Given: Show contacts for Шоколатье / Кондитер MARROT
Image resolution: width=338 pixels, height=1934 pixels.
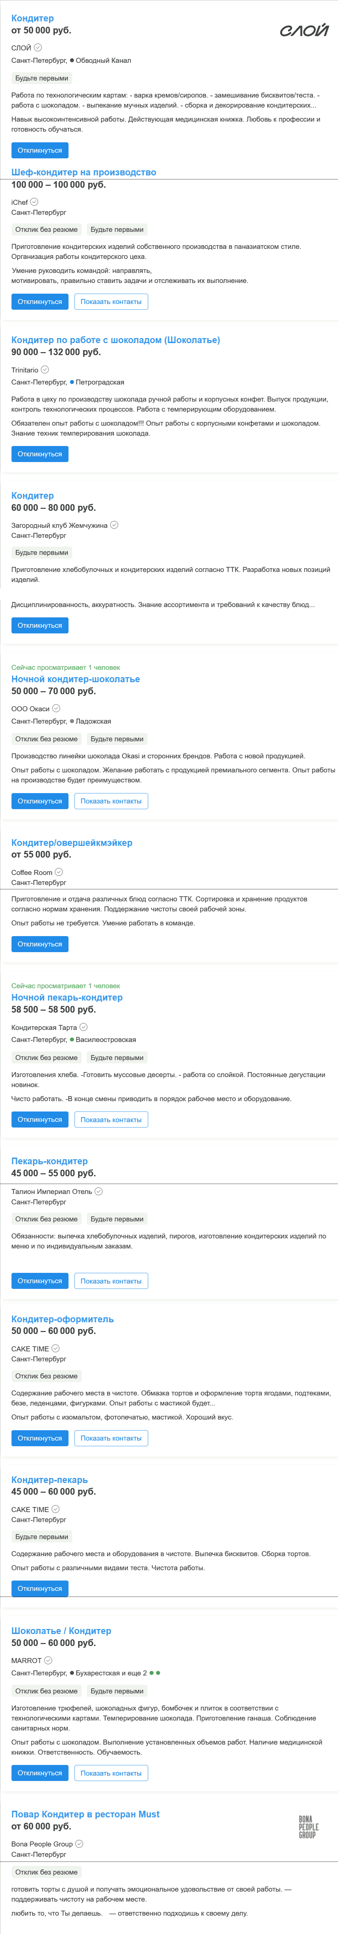Looking at the screenshot, I should pos(111,1773).
